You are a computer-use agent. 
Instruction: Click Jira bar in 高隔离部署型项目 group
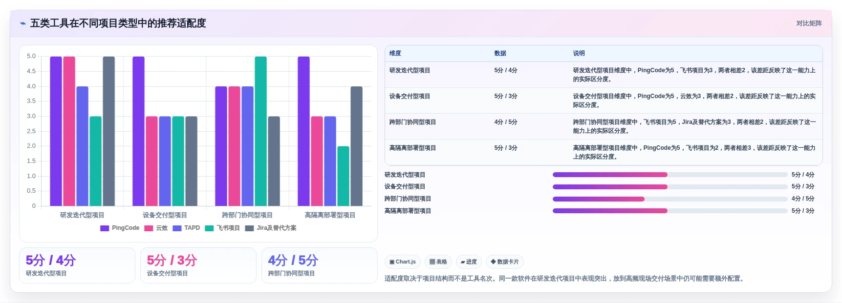point(357,146)
